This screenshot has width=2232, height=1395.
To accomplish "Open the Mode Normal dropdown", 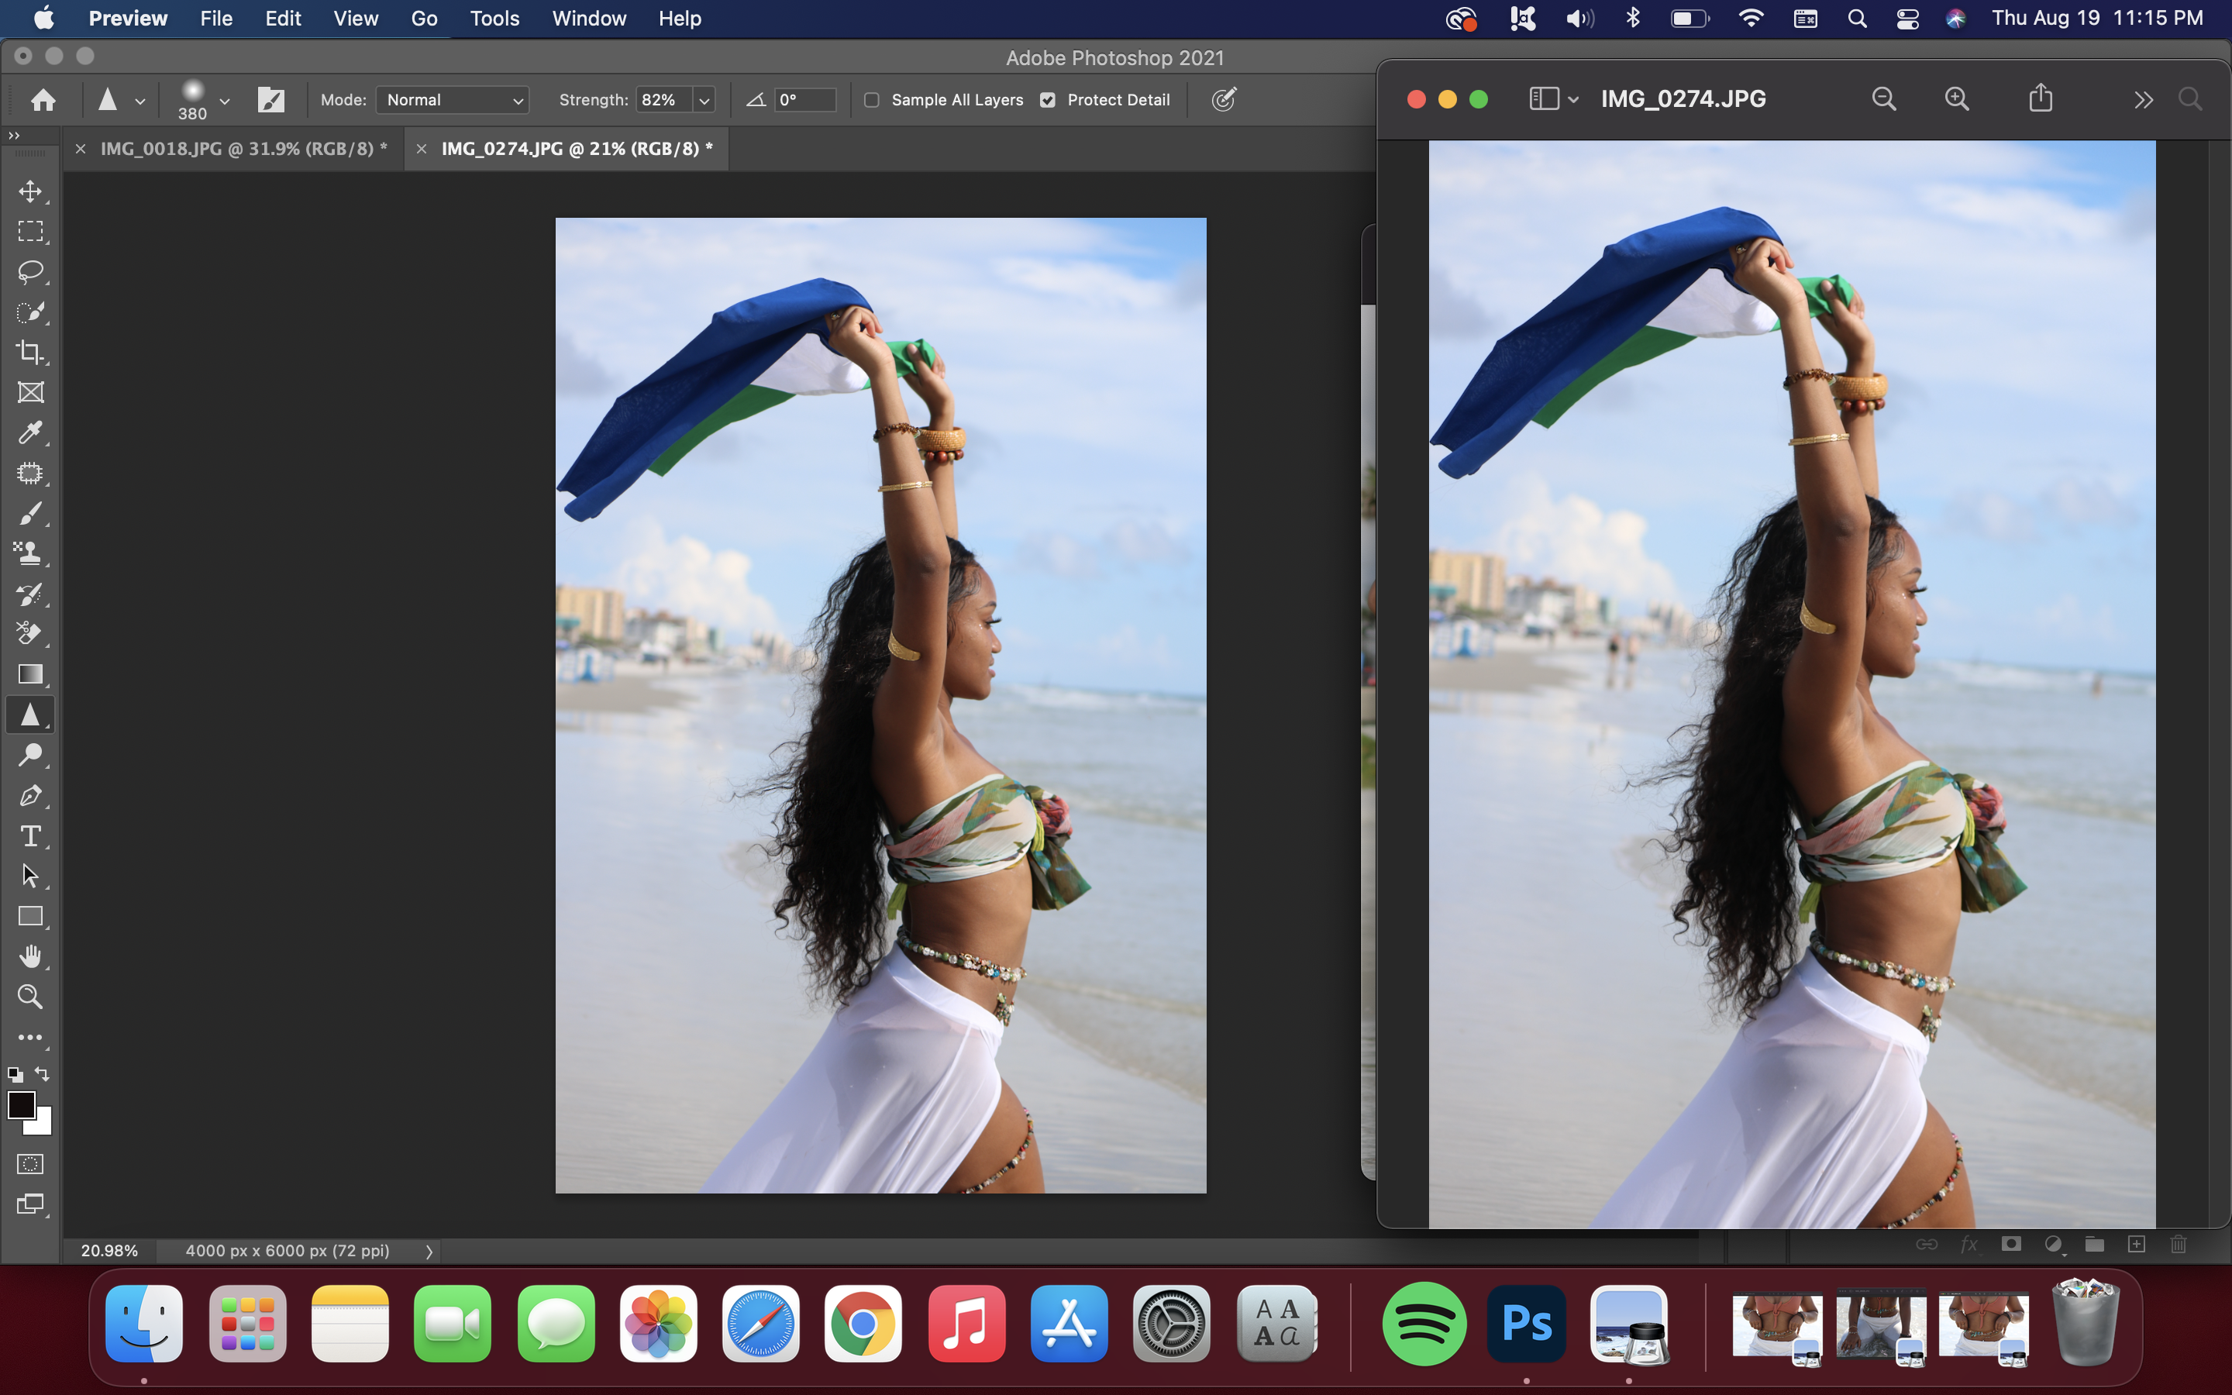I will coord(452,100).
